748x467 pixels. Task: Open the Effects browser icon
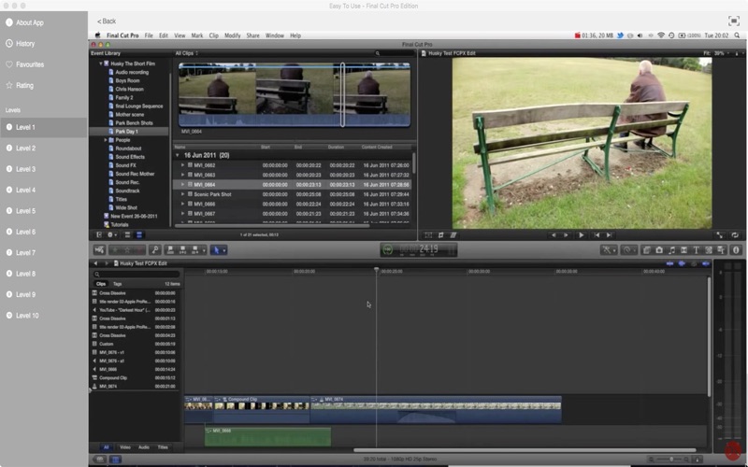646,249
